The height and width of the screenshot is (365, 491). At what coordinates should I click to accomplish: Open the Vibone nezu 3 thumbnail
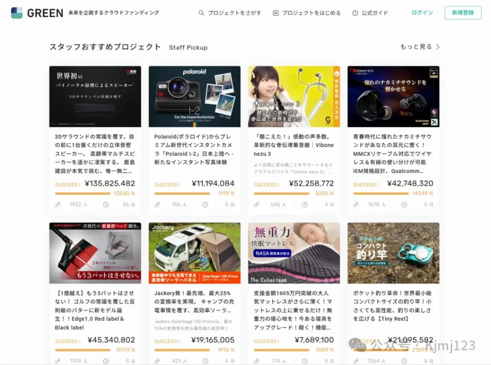click(x=294, y=97)
